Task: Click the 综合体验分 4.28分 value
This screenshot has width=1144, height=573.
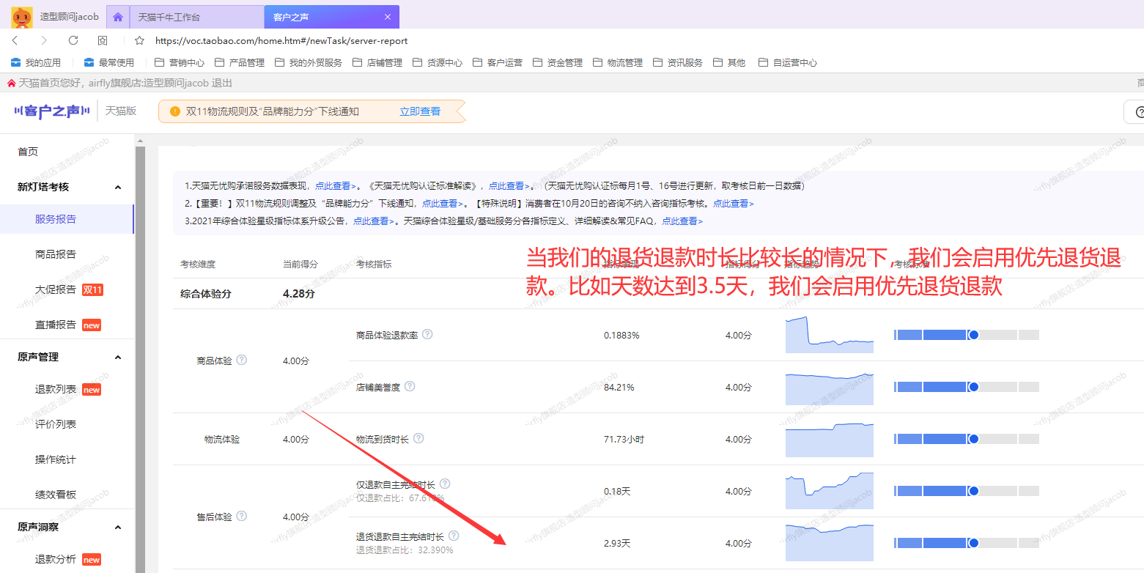Action: pos(299,294)
